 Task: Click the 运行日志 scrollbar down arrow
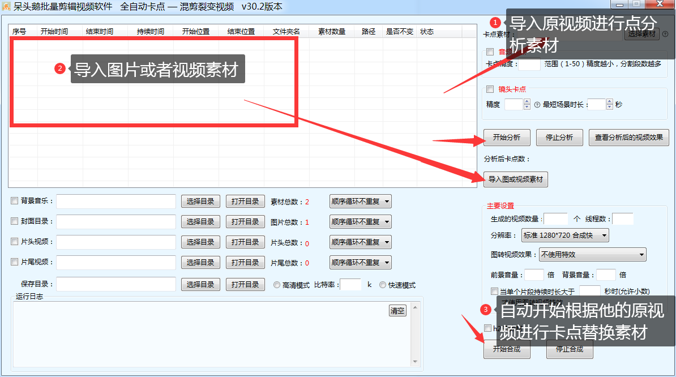point(415,361)
